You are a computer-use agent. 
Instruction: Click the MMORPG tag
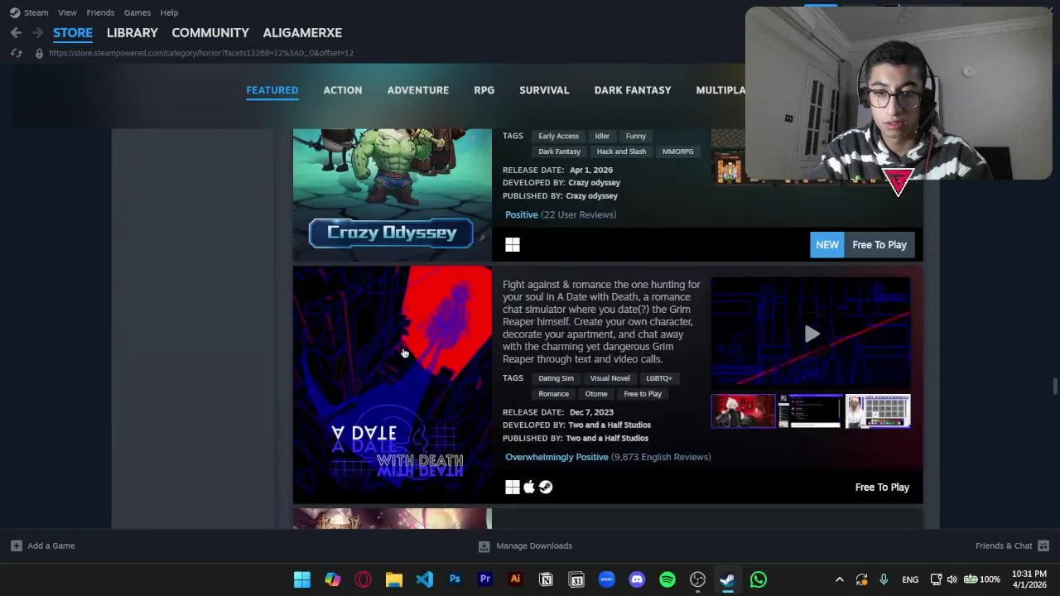[x=678, y=151]
